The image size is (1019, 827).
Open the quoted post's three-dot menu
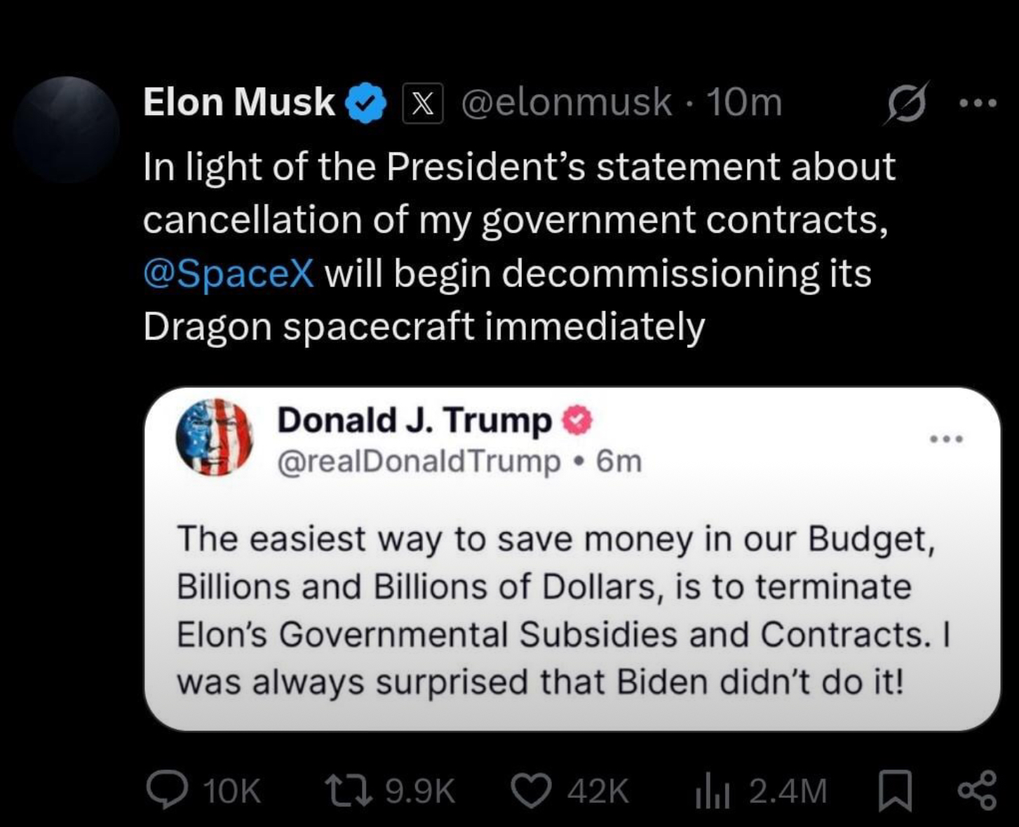946,439
